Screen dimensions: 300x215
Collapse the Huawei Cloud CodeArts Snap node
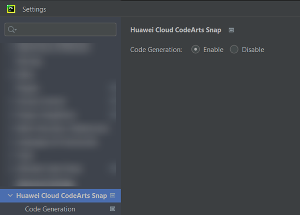coord(10,195)
